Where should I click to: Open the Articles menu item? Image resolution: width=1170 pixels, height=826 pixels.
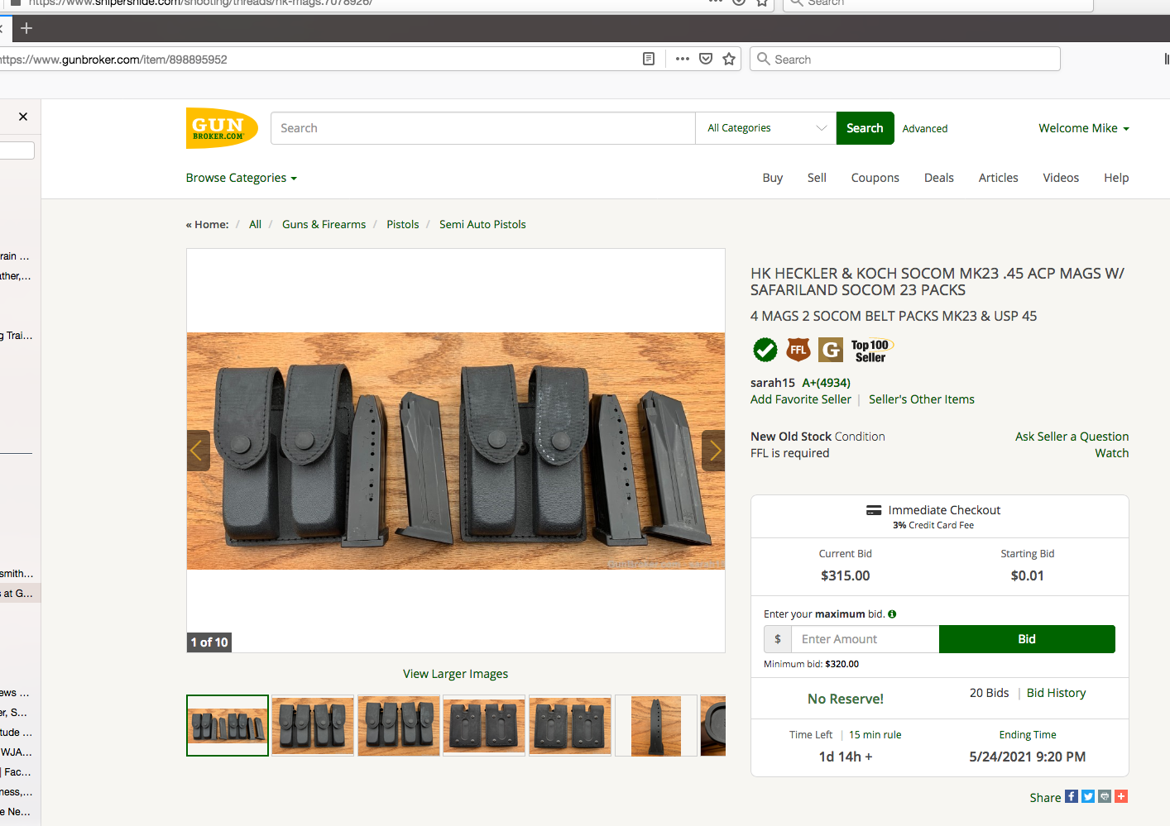(999, 178)
